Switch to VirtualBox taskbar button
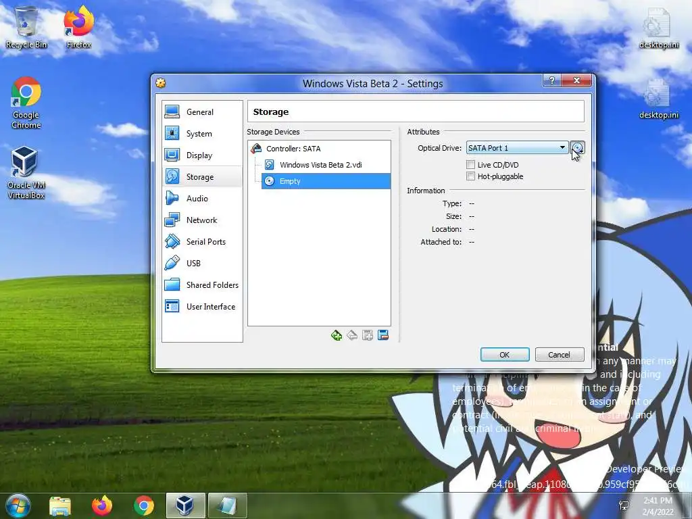This screenshot has width=692, height=519. 185,505
